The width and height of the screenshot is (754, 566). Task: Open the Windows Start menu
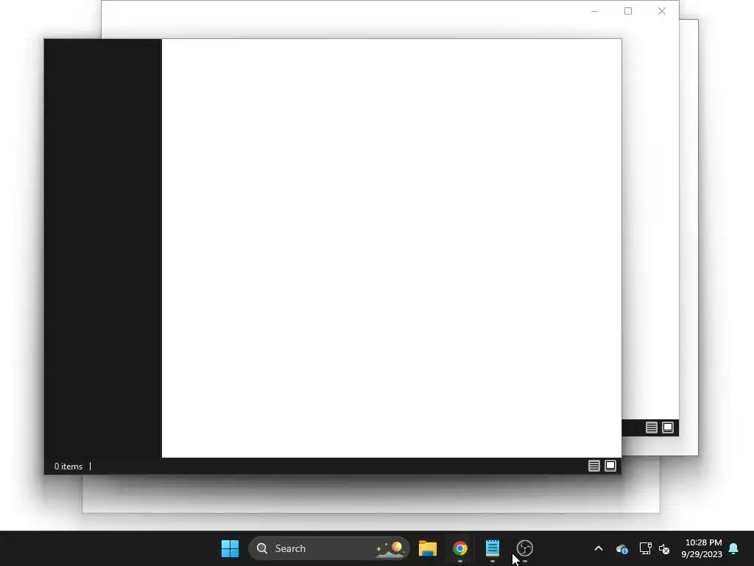point(230,548)
